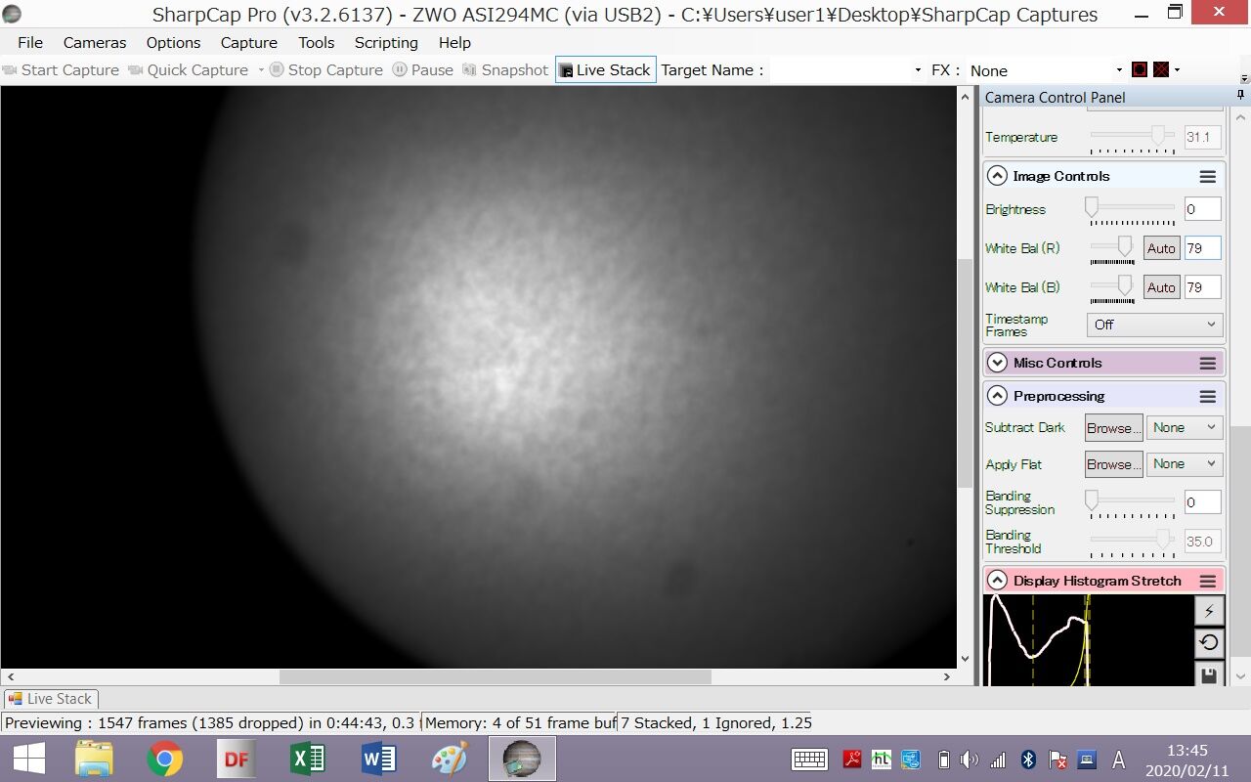Click the DF application taskbar icon
1251x782 pixels.
point(237,759)
